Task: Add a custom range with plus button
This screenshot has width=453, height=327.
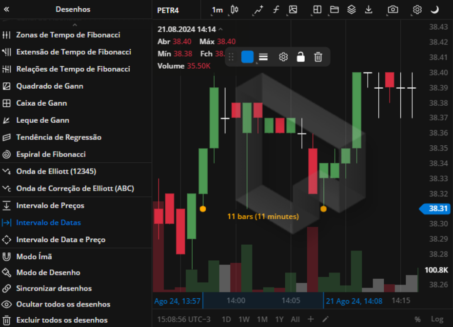Action: tap(311, 319)
